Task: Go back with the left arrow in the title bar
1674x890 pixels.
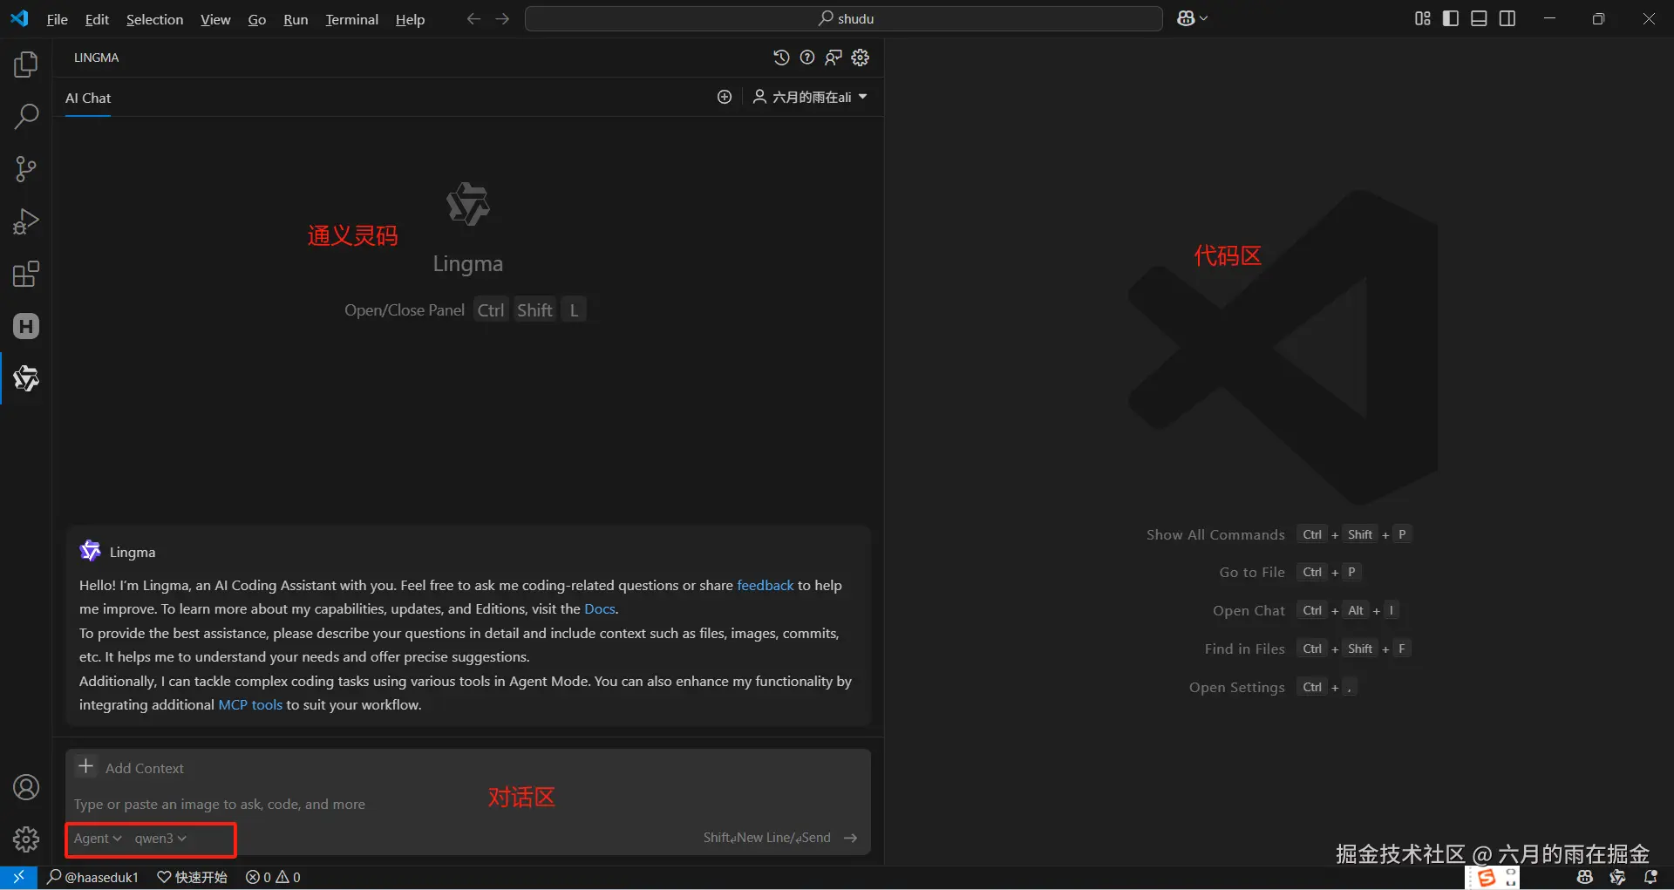Action: point(473,19)
